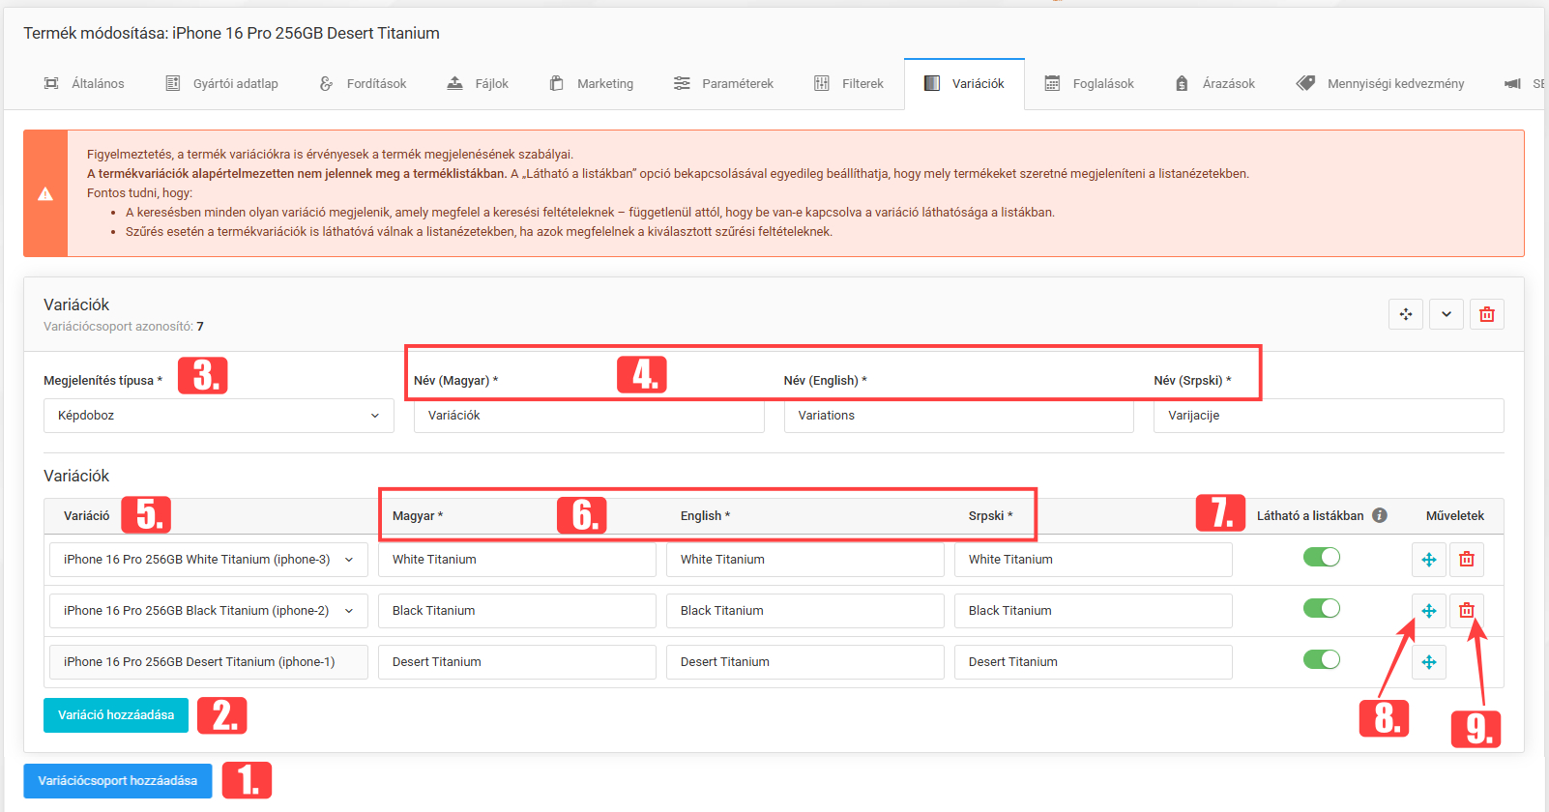The height and width of the screenshot is (812, 1549).
Task: Edit Magyar name field for Desert Titanium
Action: [517, 662]
